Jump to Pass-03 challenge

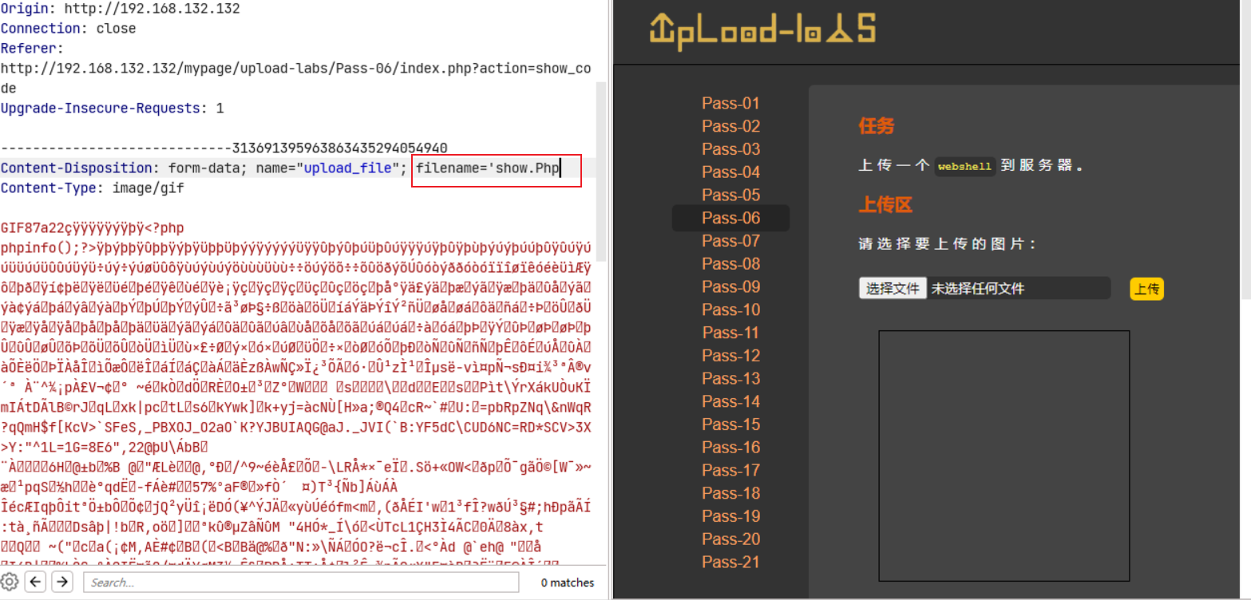[x=730, y=149]
